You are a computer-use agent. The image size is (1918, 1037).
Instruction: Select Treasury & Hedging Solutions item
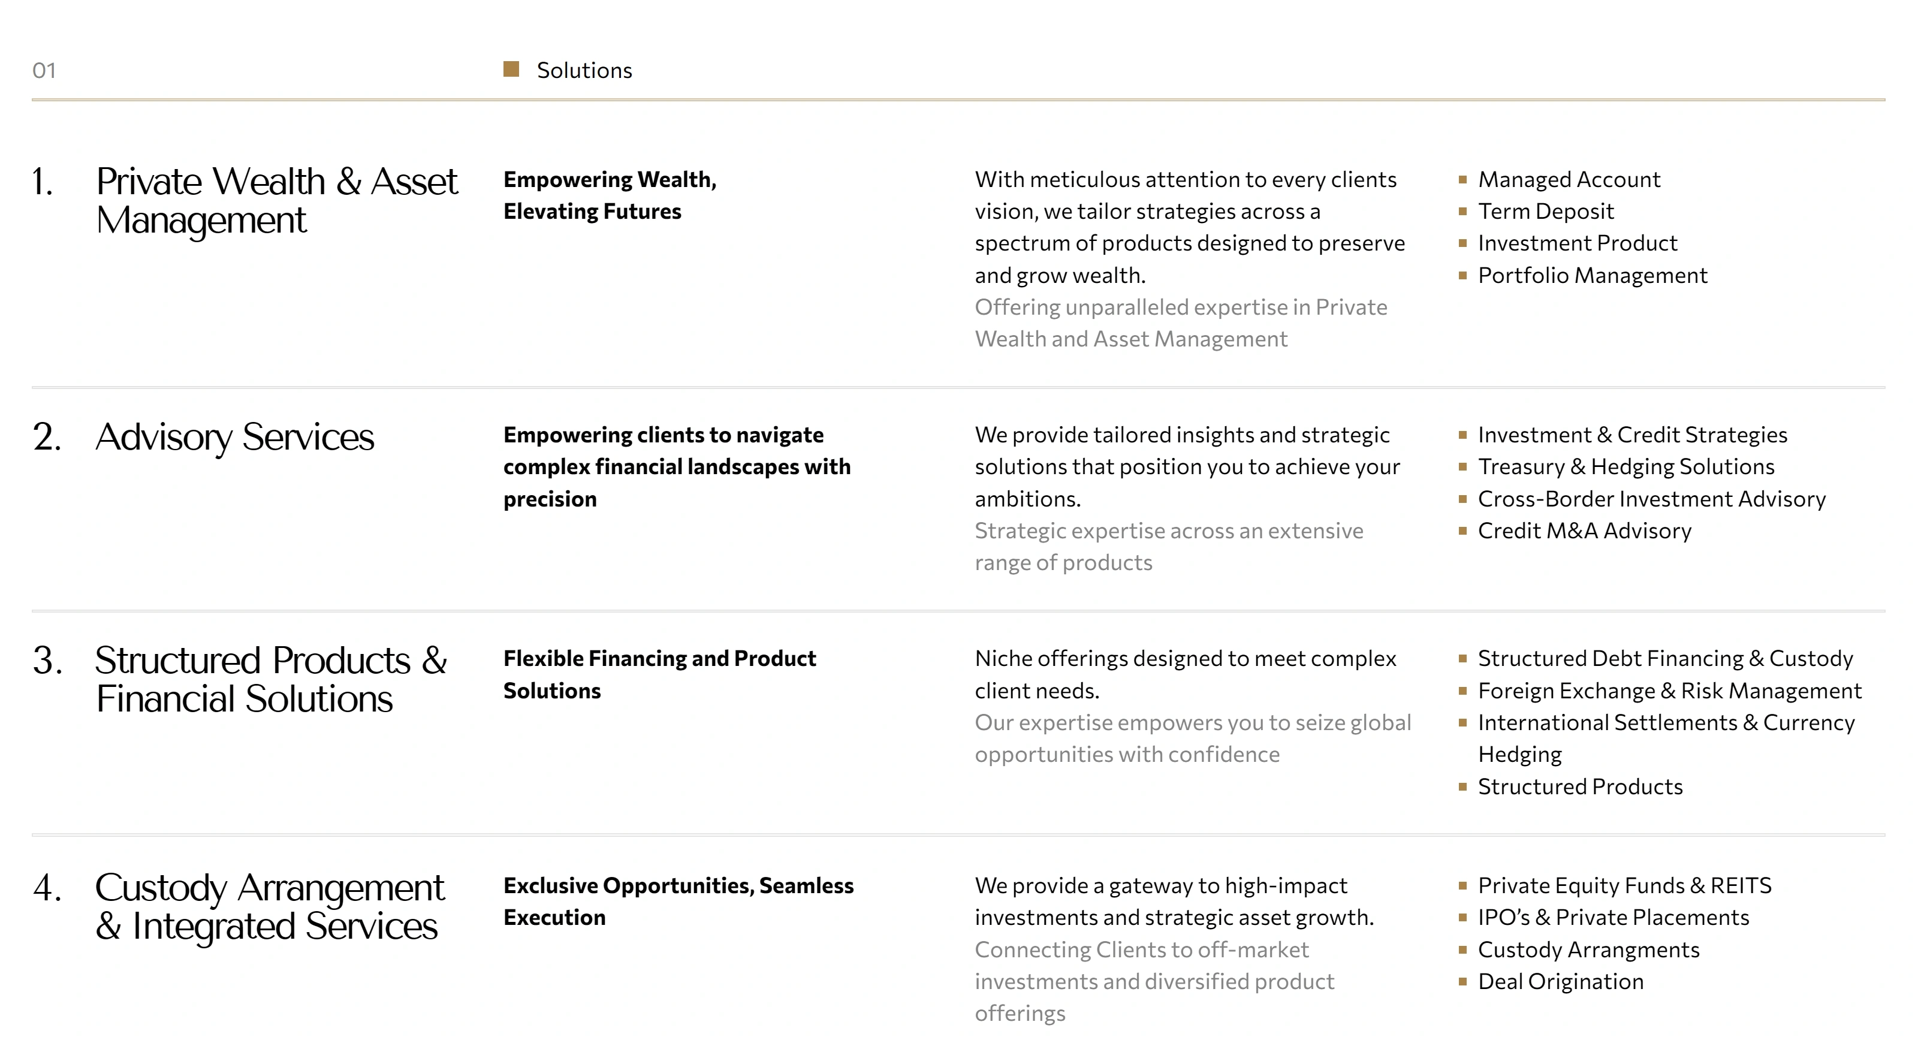click(x=1626, y=467)
